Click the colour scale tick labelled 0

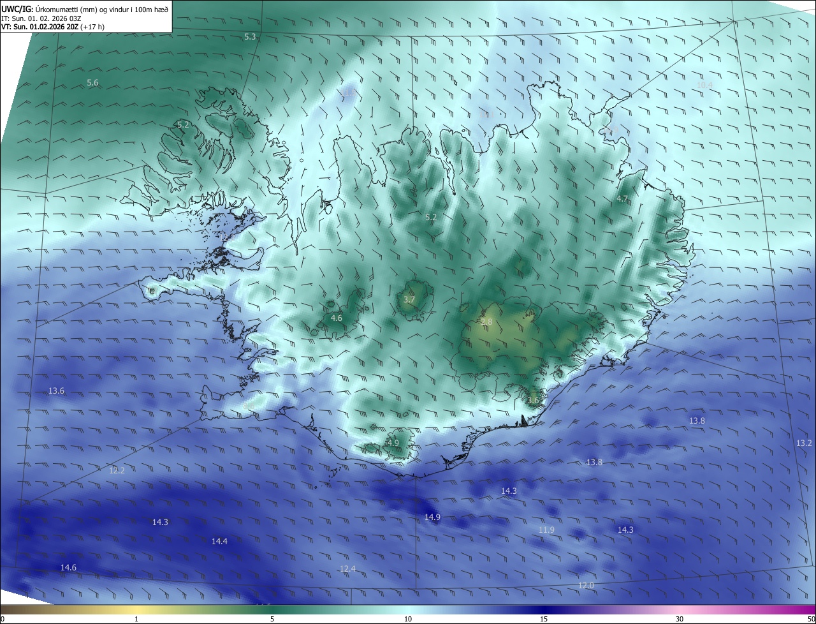click(3, 619)
